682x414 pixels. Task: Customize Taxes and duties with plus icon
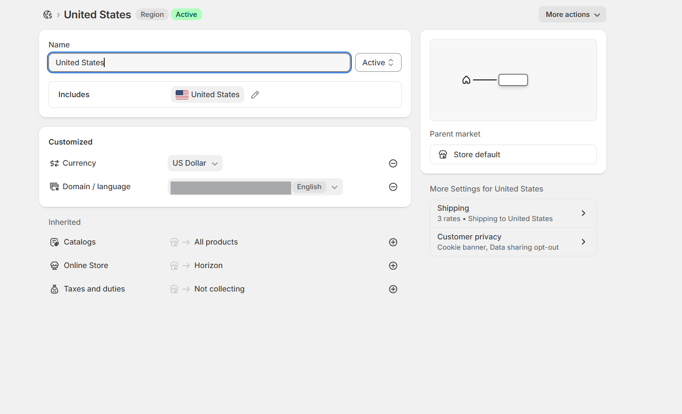click(393, 289)
